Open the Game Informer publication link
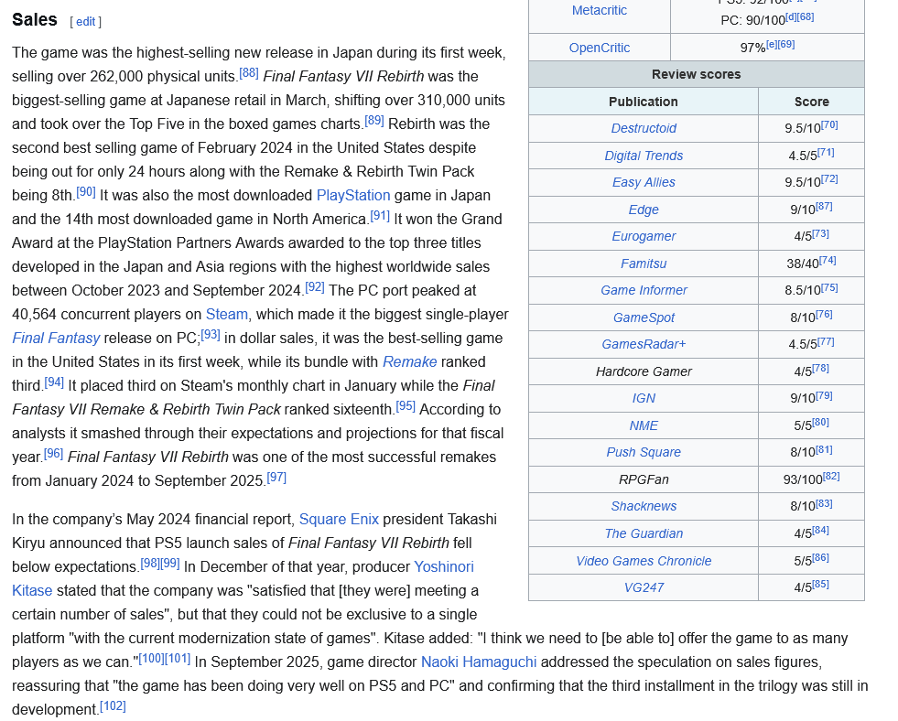Viewport: 898px width, 721px height. (x=644, y=290)
